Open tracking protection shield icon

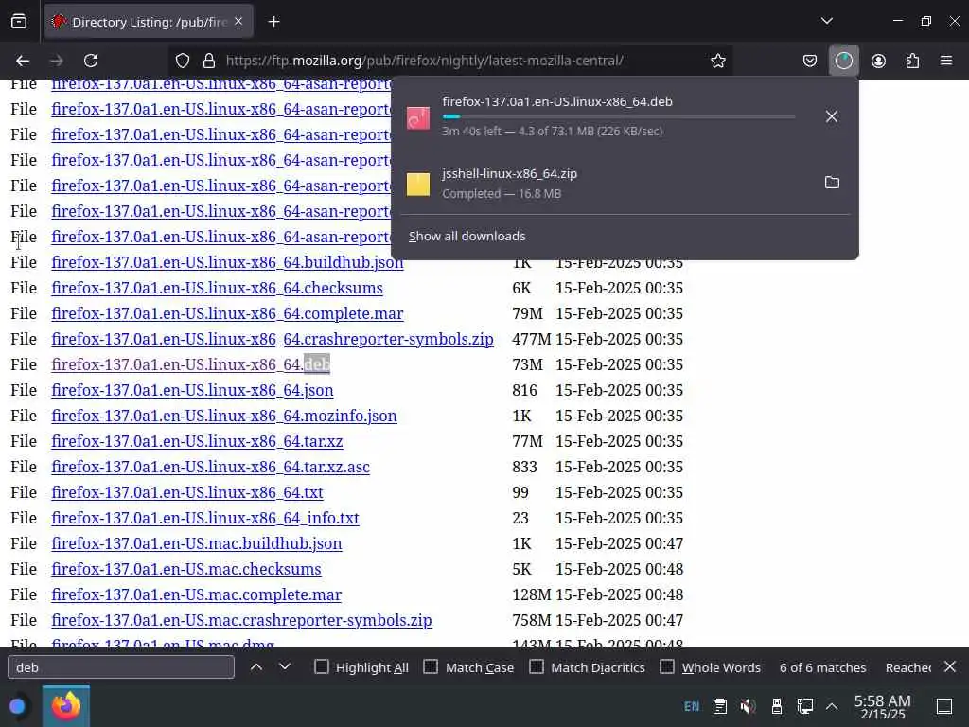pyautogui.click(x=183, y=61)
